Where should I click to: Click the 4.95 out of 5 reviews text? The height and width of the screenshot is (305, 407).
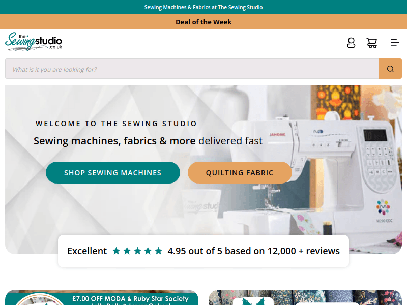point(253,251)
